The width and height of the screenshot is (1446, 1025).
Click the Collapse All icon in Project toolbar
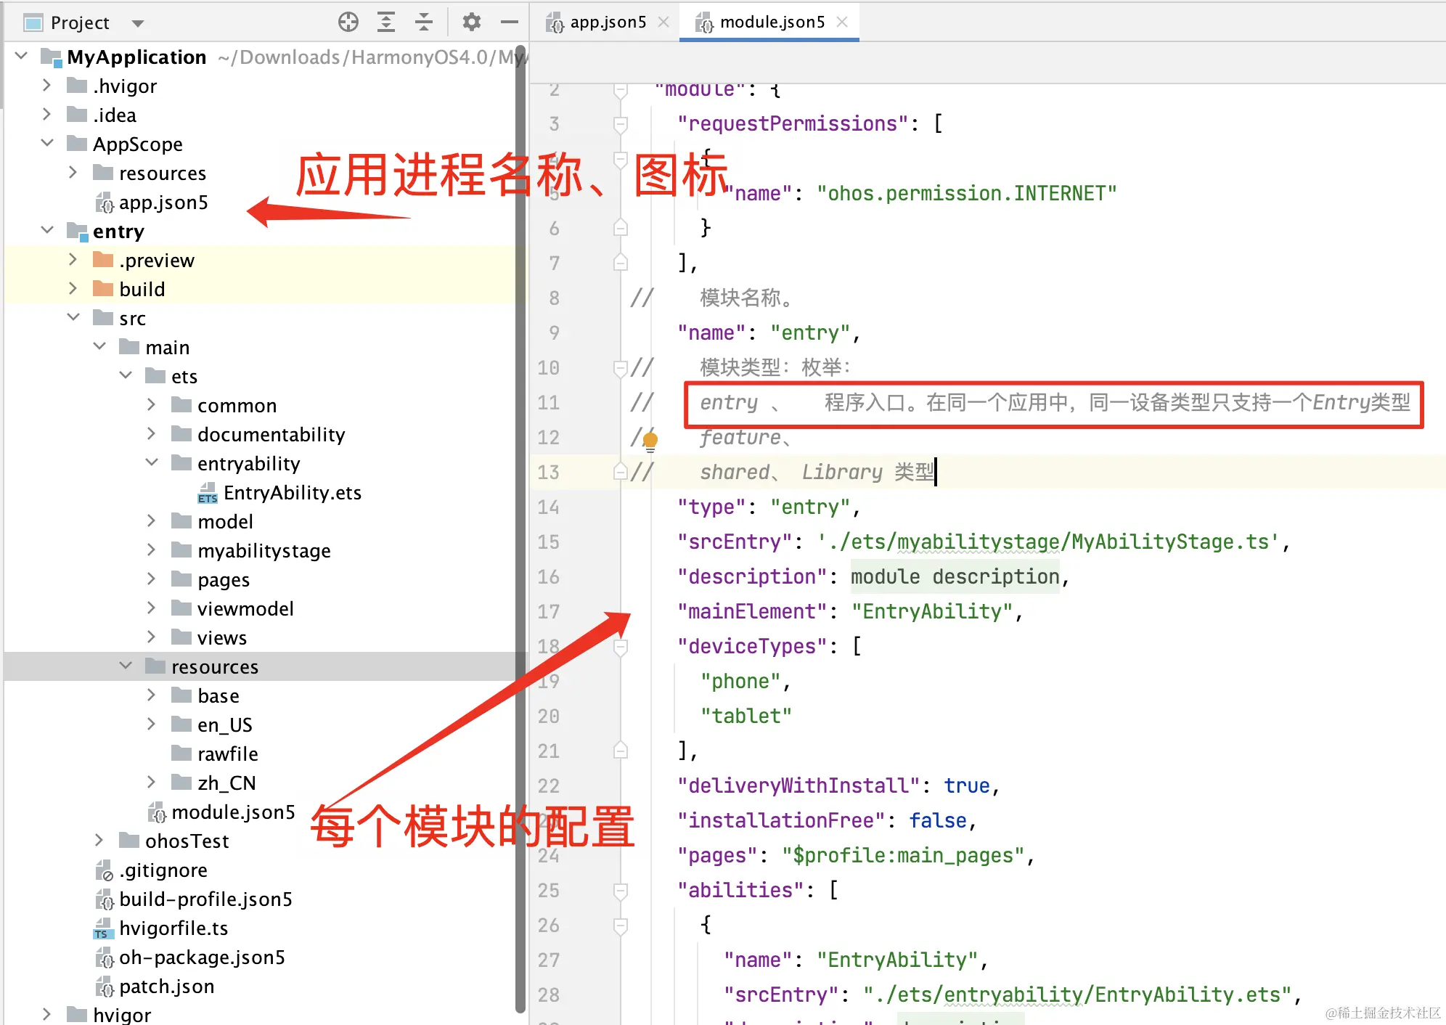coord(424,23)
